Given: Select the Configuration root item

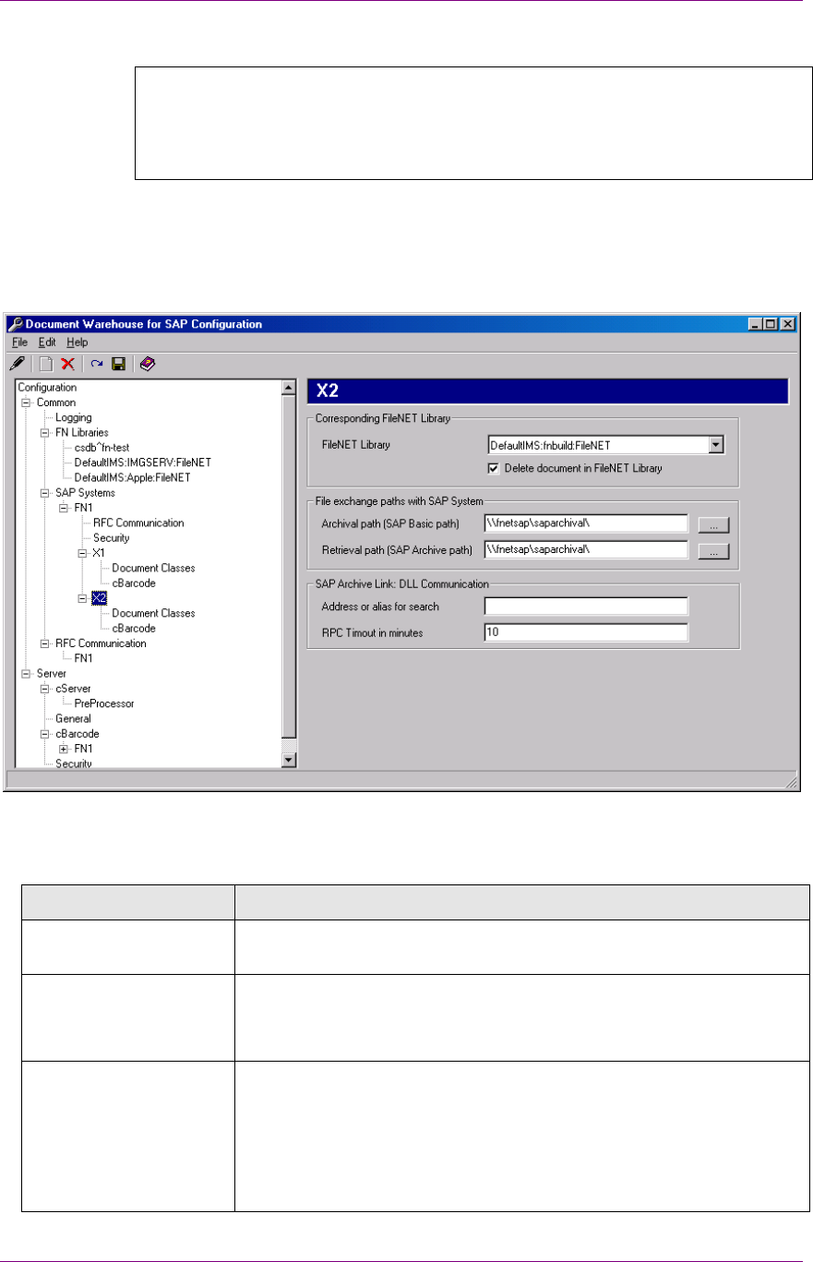Looking at the screenshot, I should click(47, 388).
